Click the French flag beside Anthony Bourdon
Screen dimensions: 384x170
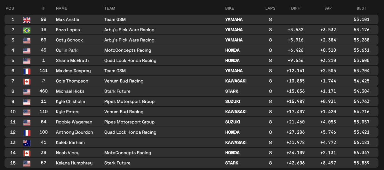(27, 132)
